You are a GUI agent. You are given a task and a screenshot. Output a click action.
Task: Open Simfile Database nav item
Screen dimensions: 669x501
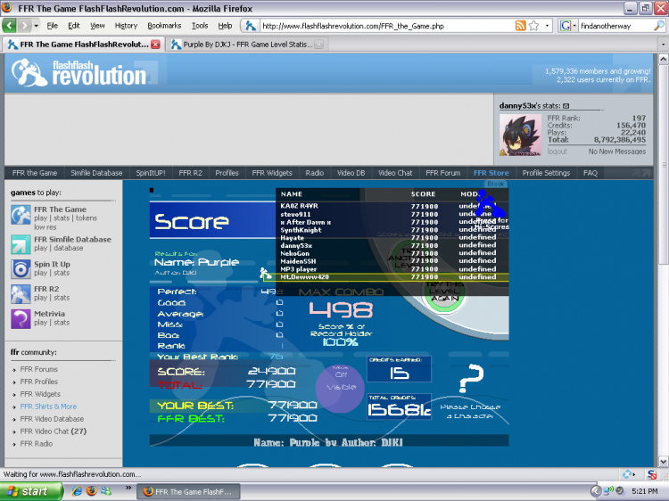[96, 173]
